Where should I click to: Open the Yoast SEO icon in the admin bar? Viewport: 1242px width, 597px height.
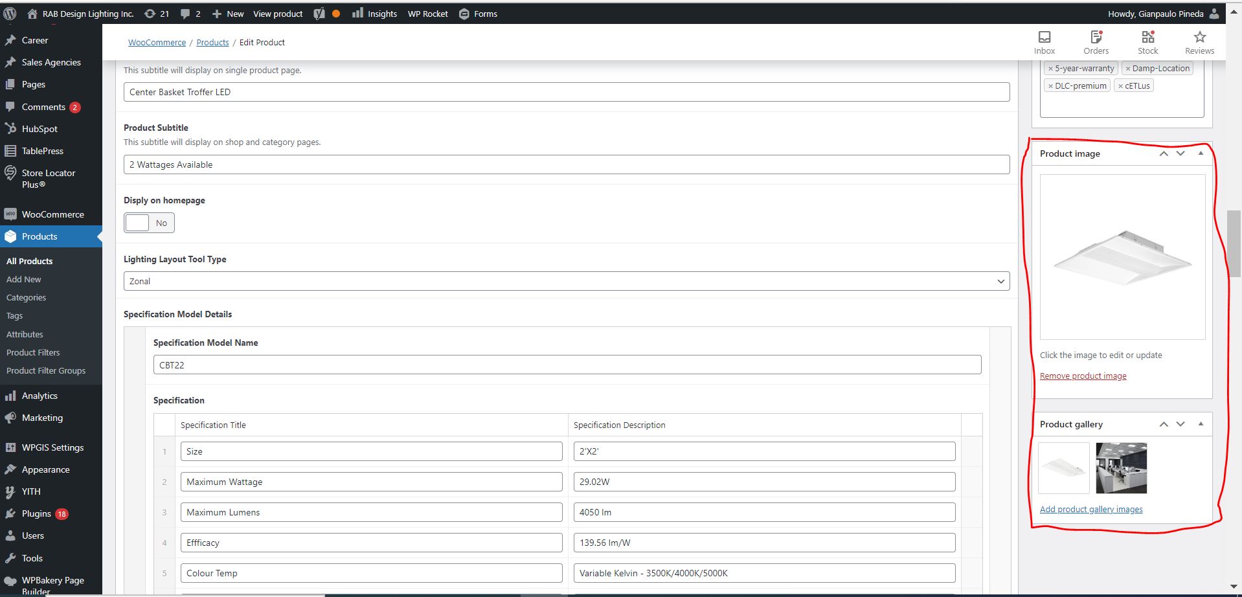pos(319,14)
